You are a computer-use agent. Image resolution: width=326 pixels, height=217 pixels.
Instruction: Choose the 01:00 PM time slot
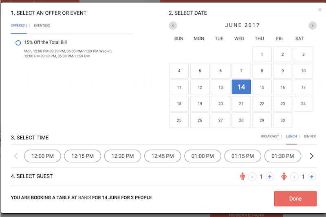pyautogui.click(x=203, y=156)
